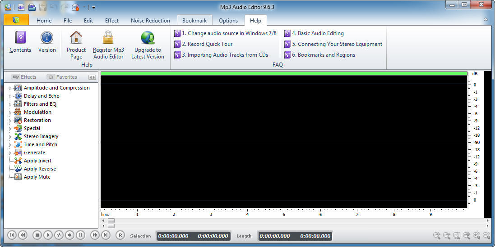Open the Bookmark ribbon tab
The width and height of the screenshot is (495, 247).
194,20
